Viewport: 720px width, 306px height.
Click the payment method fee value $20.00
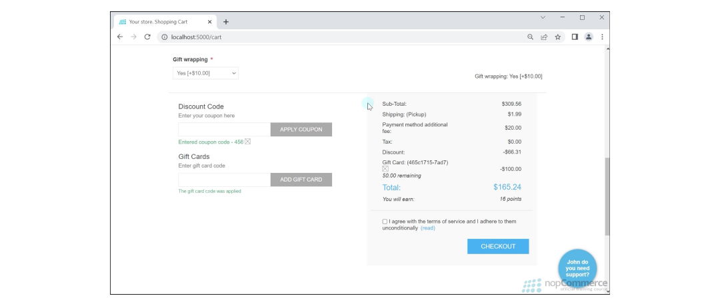tap(513, 128)
